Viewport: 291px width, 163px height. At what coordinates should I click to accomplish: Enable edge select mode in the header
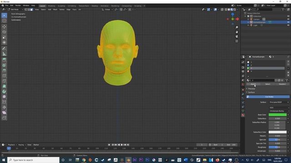[x=29, y=10]
